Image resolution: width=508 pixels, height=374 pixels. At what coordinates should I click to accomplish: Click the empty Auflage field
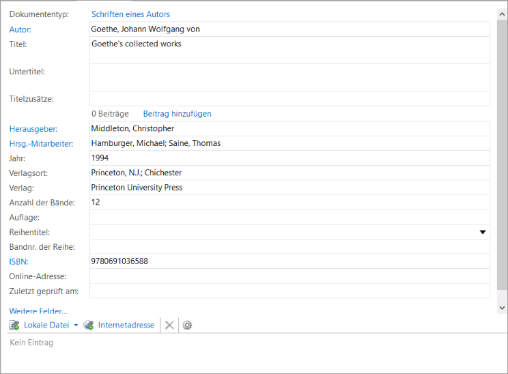(290, 217)
